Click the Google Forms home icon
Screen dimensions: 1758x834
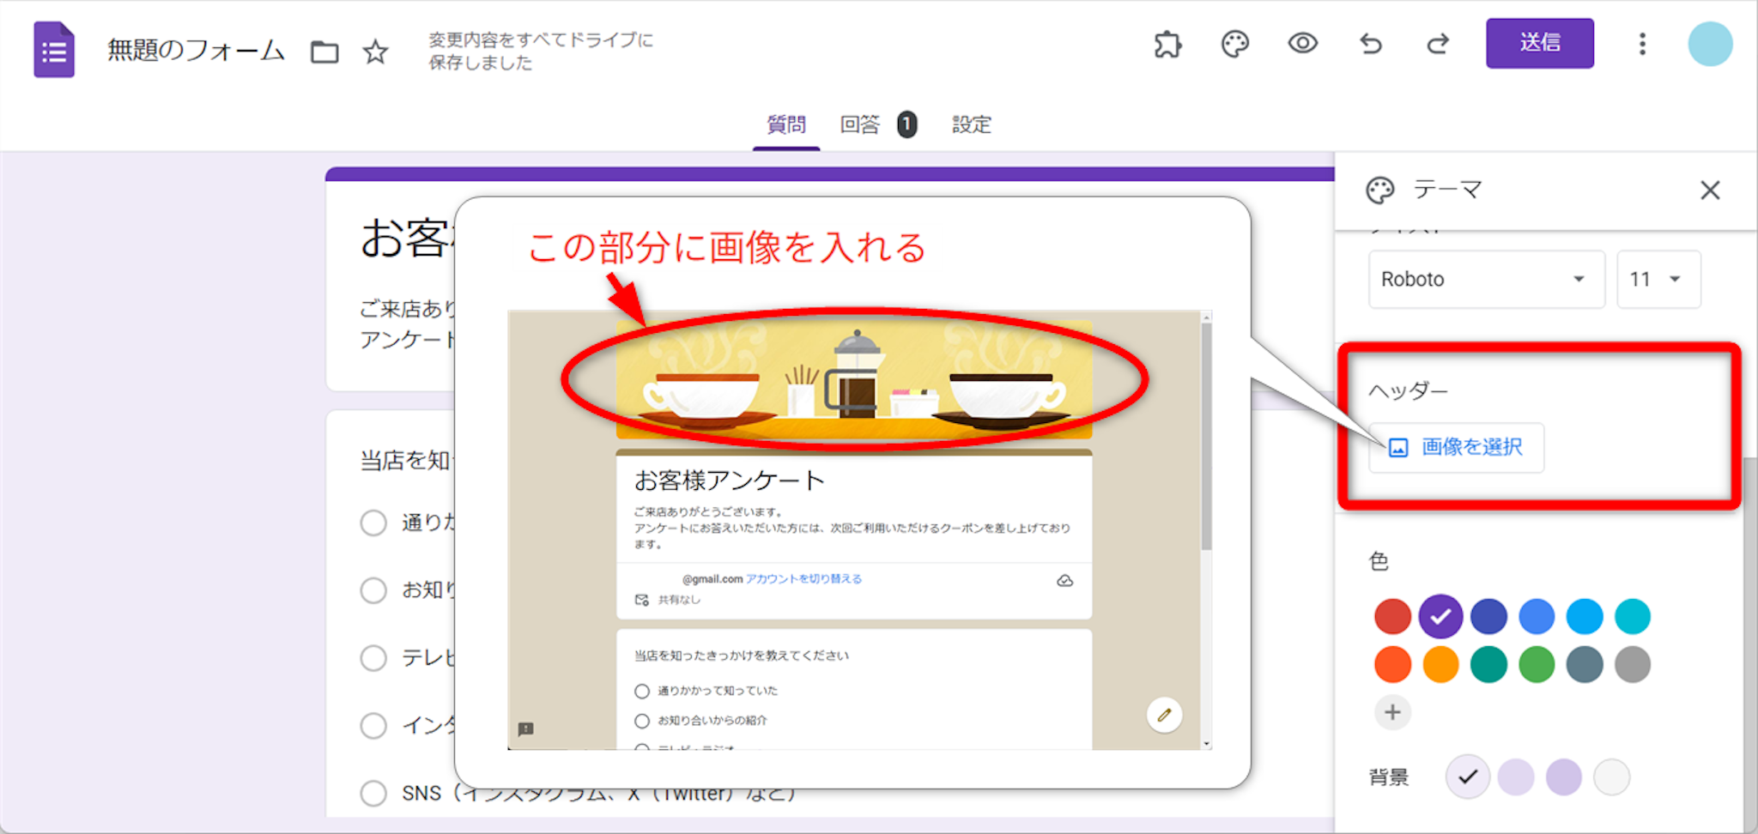(x=54, y=51)
